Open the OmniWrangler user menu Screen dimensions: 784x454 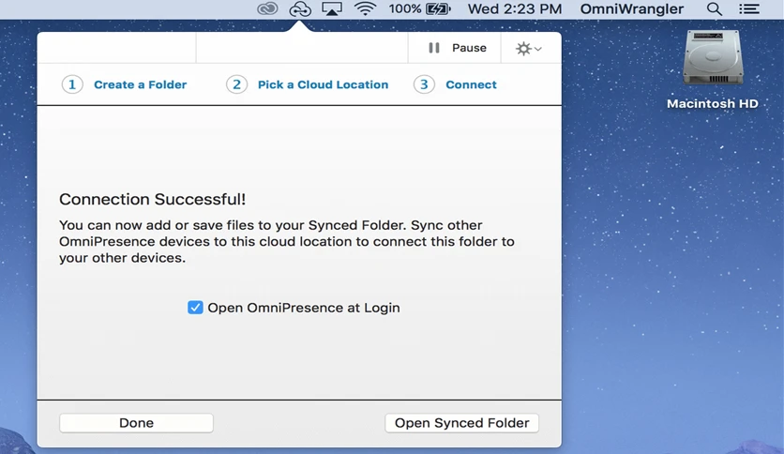(x=631, y=9)
